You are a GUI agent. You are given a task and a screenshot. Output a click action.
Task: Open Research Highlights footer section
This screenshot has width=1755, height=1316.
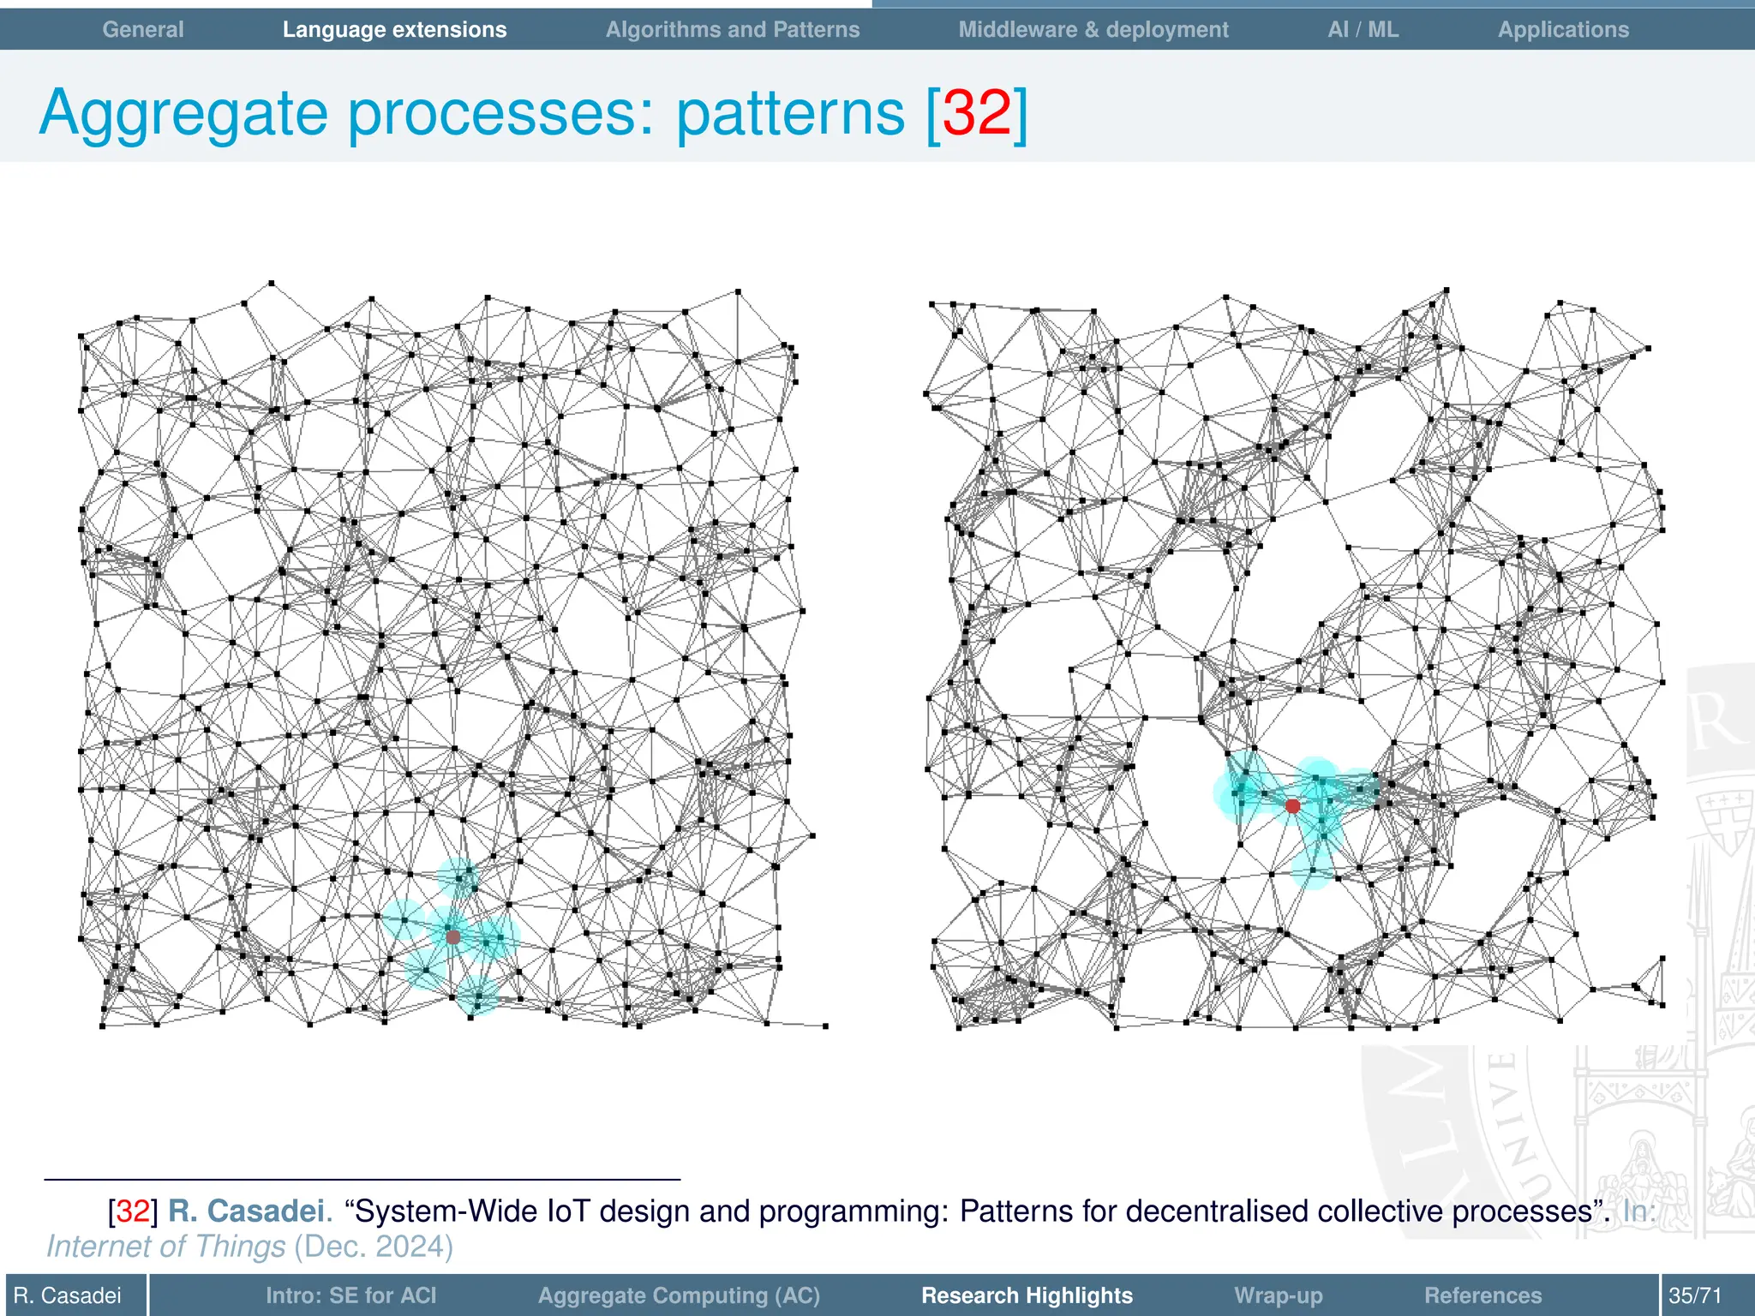1027,1295
